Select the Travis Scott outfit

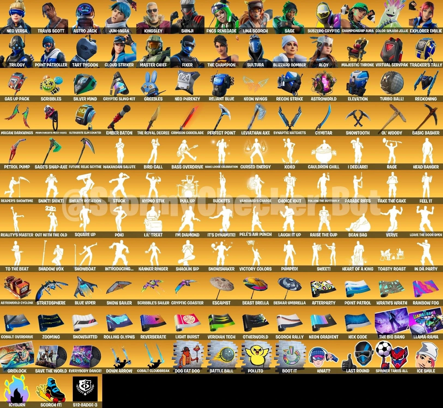tap(51, 17)
